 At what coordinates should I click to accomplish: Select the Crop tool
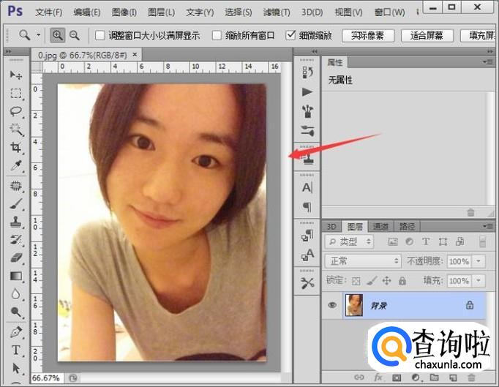pos(15,149)
